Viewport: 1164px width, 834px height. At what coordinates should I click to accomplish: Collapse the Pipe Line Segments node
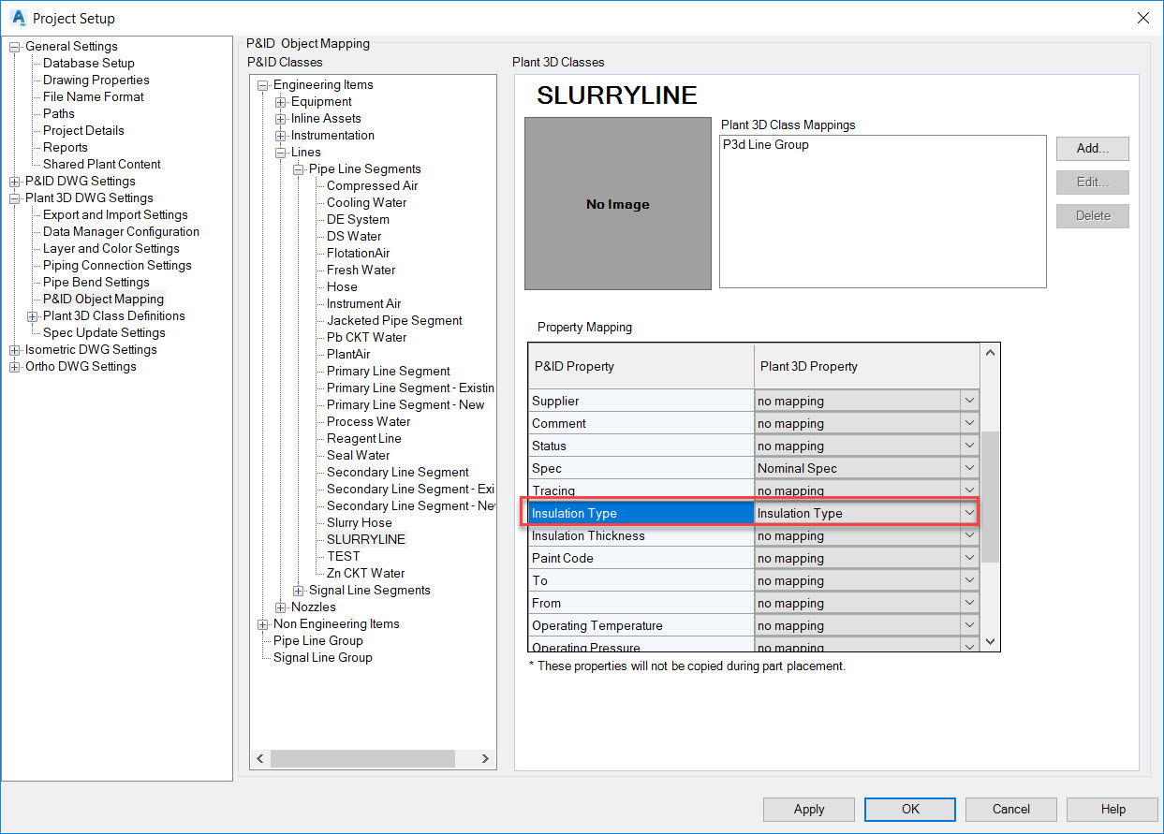click(x=298, y=169)
